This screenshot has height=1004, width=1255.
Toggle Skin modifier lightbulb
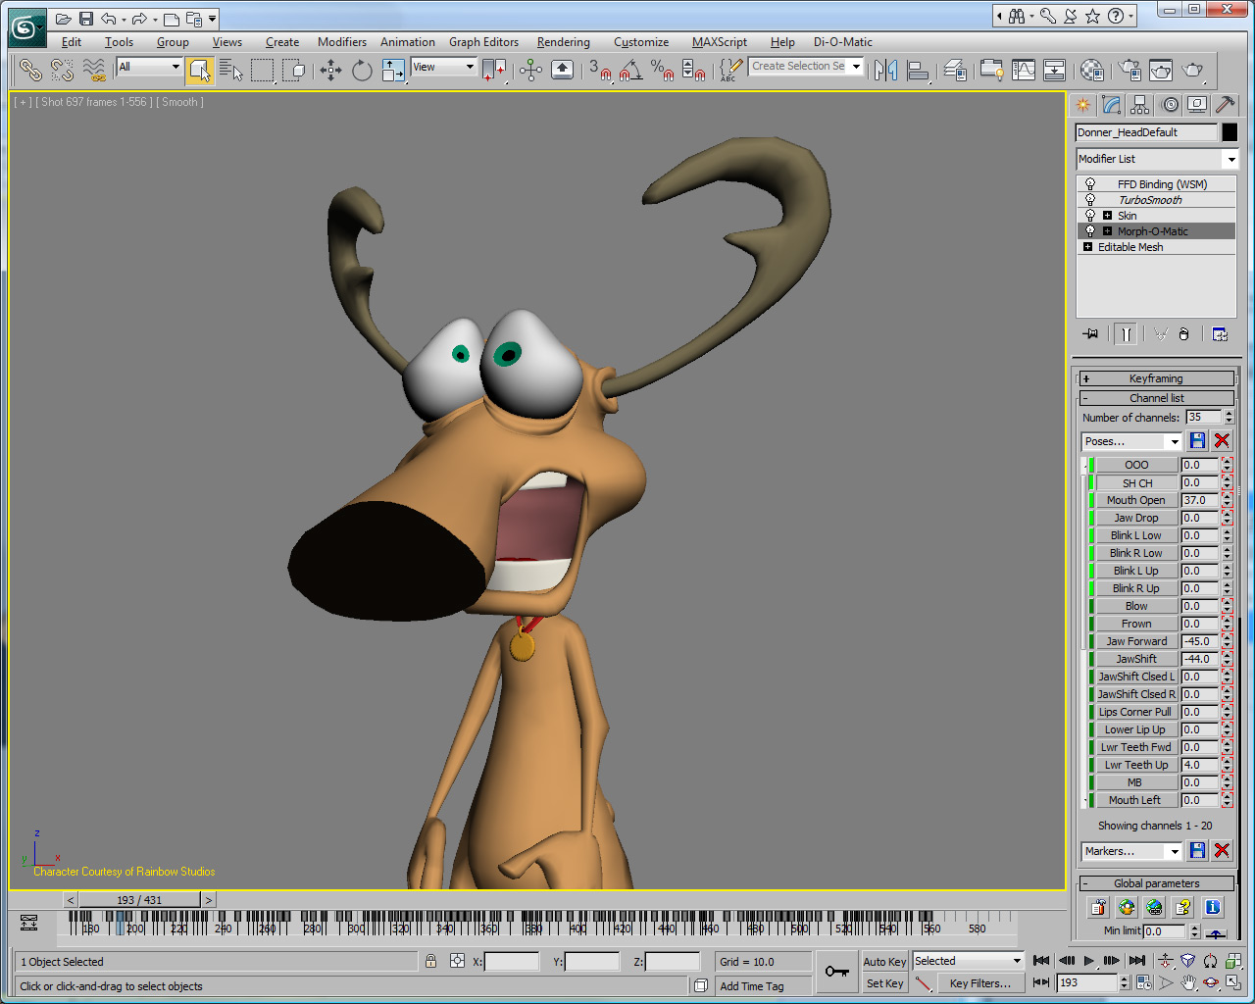1089,216
